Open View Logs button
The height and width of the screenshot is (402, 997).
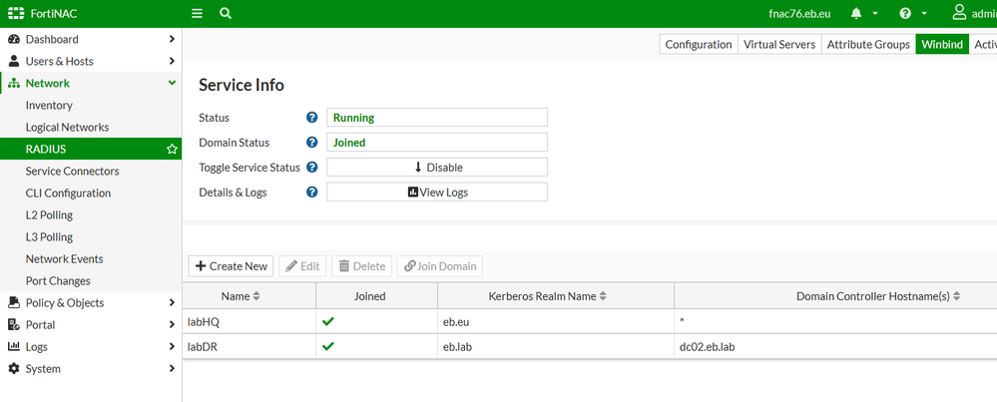pyautogui.click(x=437, y=193)
